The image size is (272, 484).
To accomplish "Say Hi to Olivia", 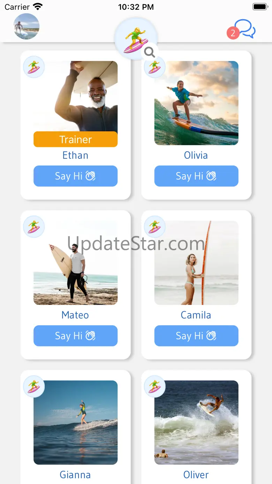I will (196, 176).
